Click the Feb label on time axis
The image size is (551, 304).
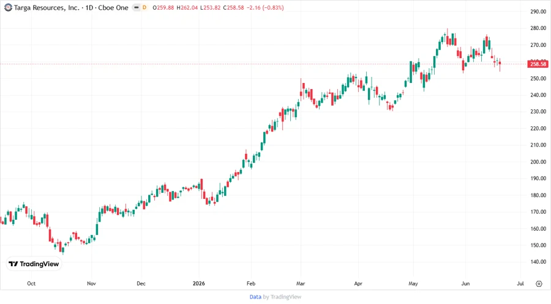[251, 283]
